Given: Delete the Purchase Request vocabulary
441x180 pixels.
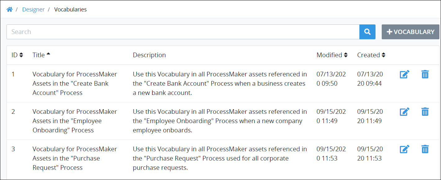Looking at the screenshot, I should click(425, 149).
